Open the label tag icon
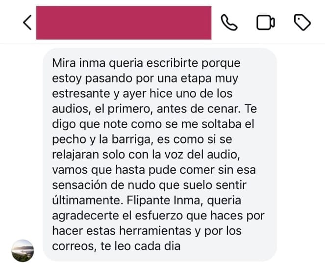This screenshot has height=269, width=325. (x=302, y=23)
